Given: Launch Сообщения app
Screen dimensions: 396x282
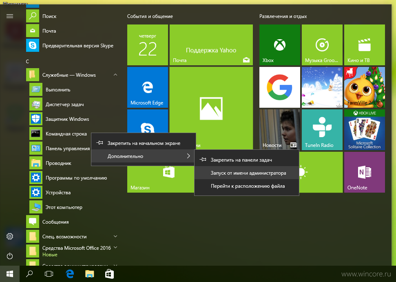Looking at the screenshot, I should click(72, 222).
